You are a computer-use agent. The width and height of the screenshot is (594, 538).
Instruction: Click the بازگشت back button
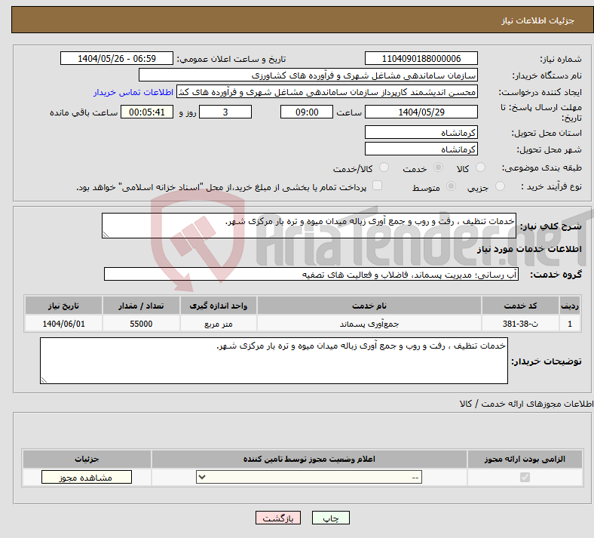coord(278,518)
